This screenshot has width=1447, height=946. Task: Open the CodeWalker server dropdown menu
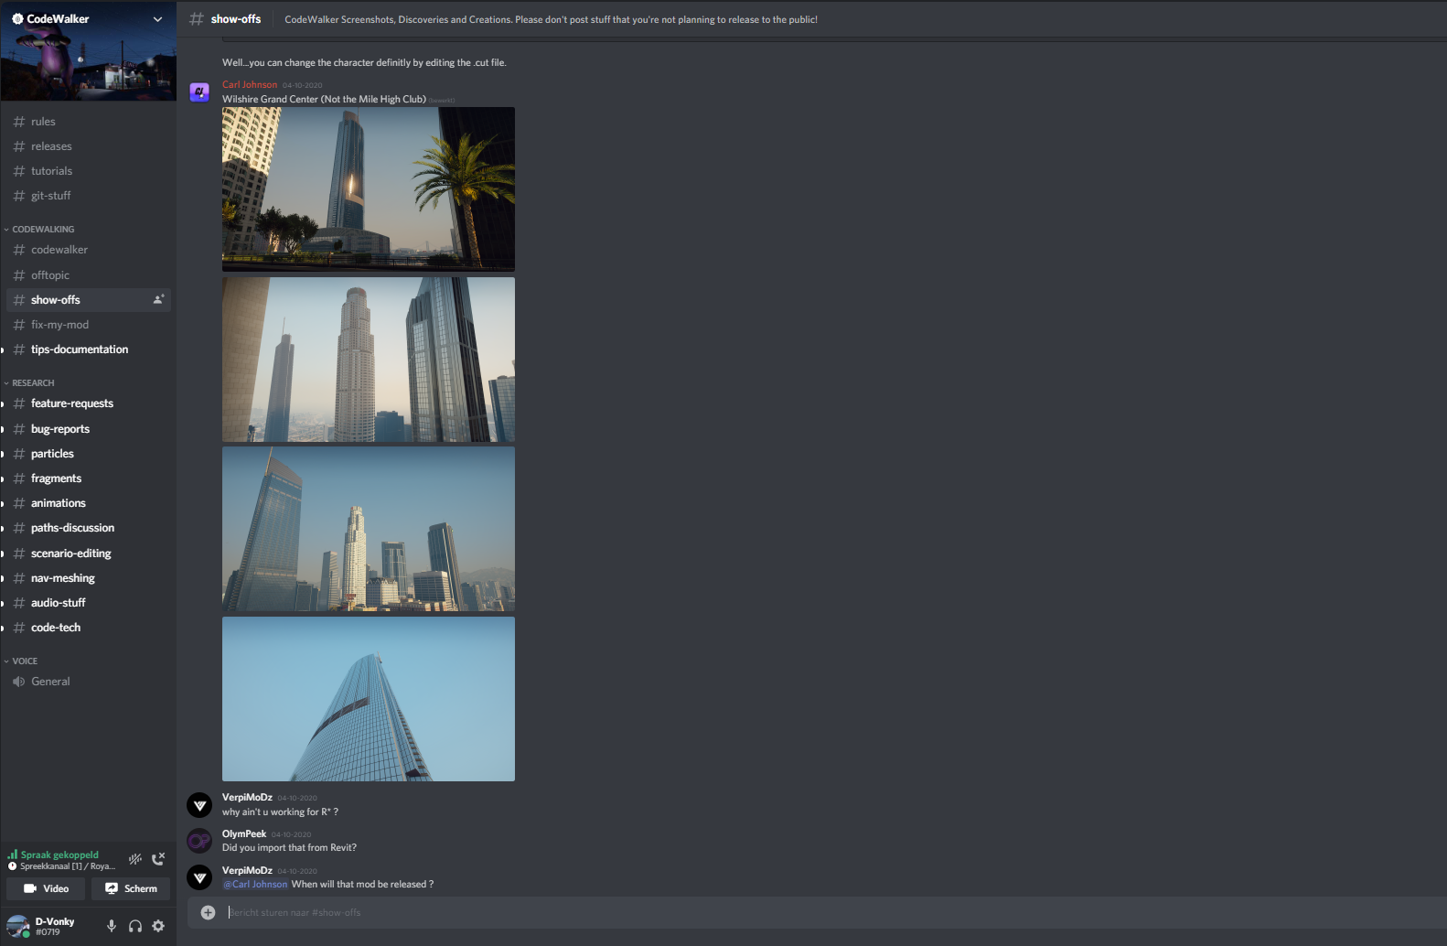point(157,19)
